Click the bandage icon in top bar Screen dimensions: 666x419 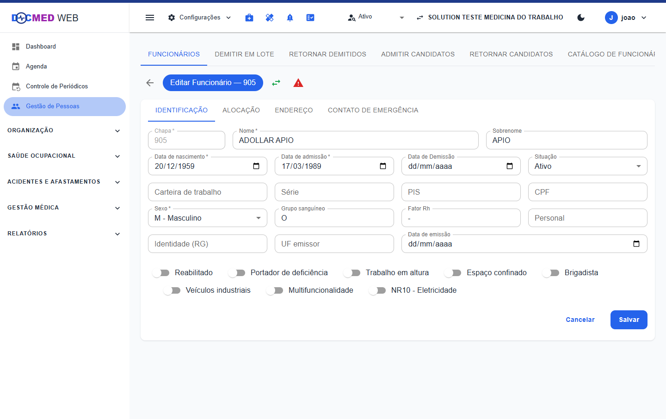[x=270, y=18]
